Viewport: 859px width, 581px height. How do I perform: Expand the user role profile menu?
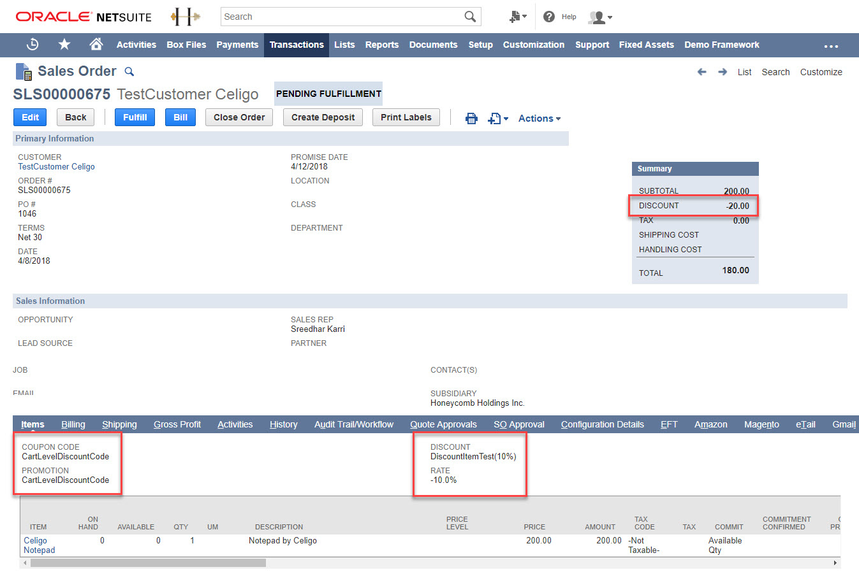click(600, 17)
